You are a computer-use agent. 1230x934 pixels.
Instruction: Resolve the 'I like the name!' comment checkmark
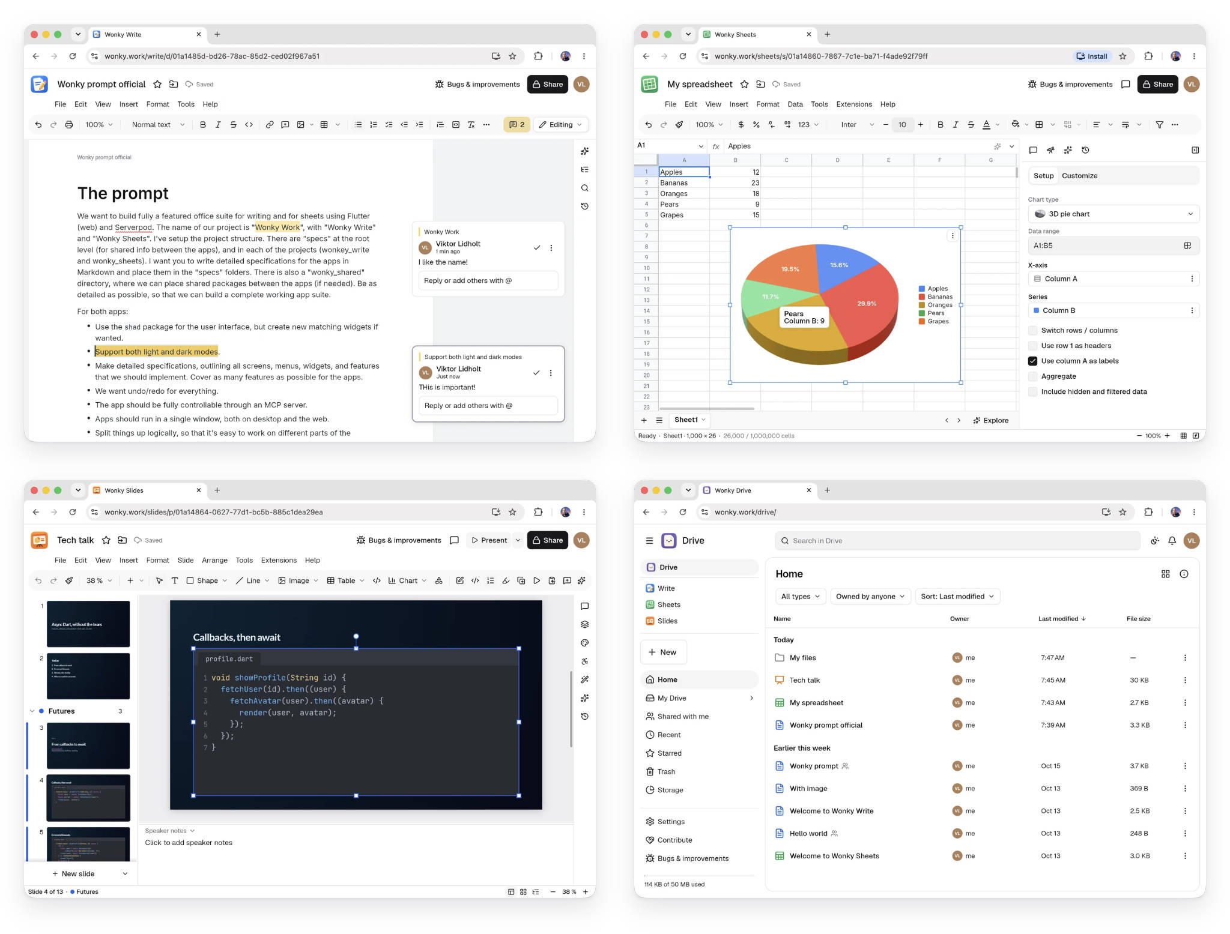coord(537,248)
